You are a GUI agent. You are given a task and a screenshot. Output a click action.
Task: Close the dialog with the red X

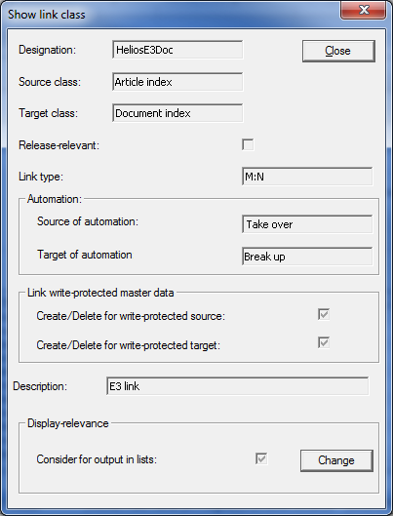(x=363, y=10)
